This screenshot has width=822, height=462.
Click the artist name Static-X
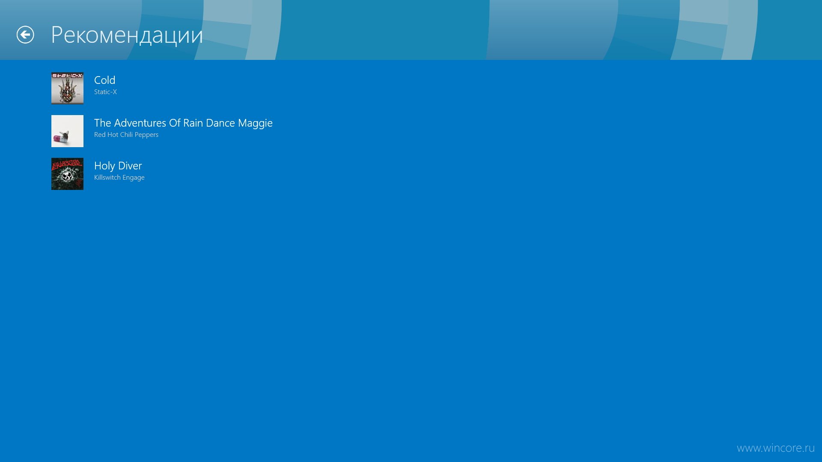tap(105, 92)
